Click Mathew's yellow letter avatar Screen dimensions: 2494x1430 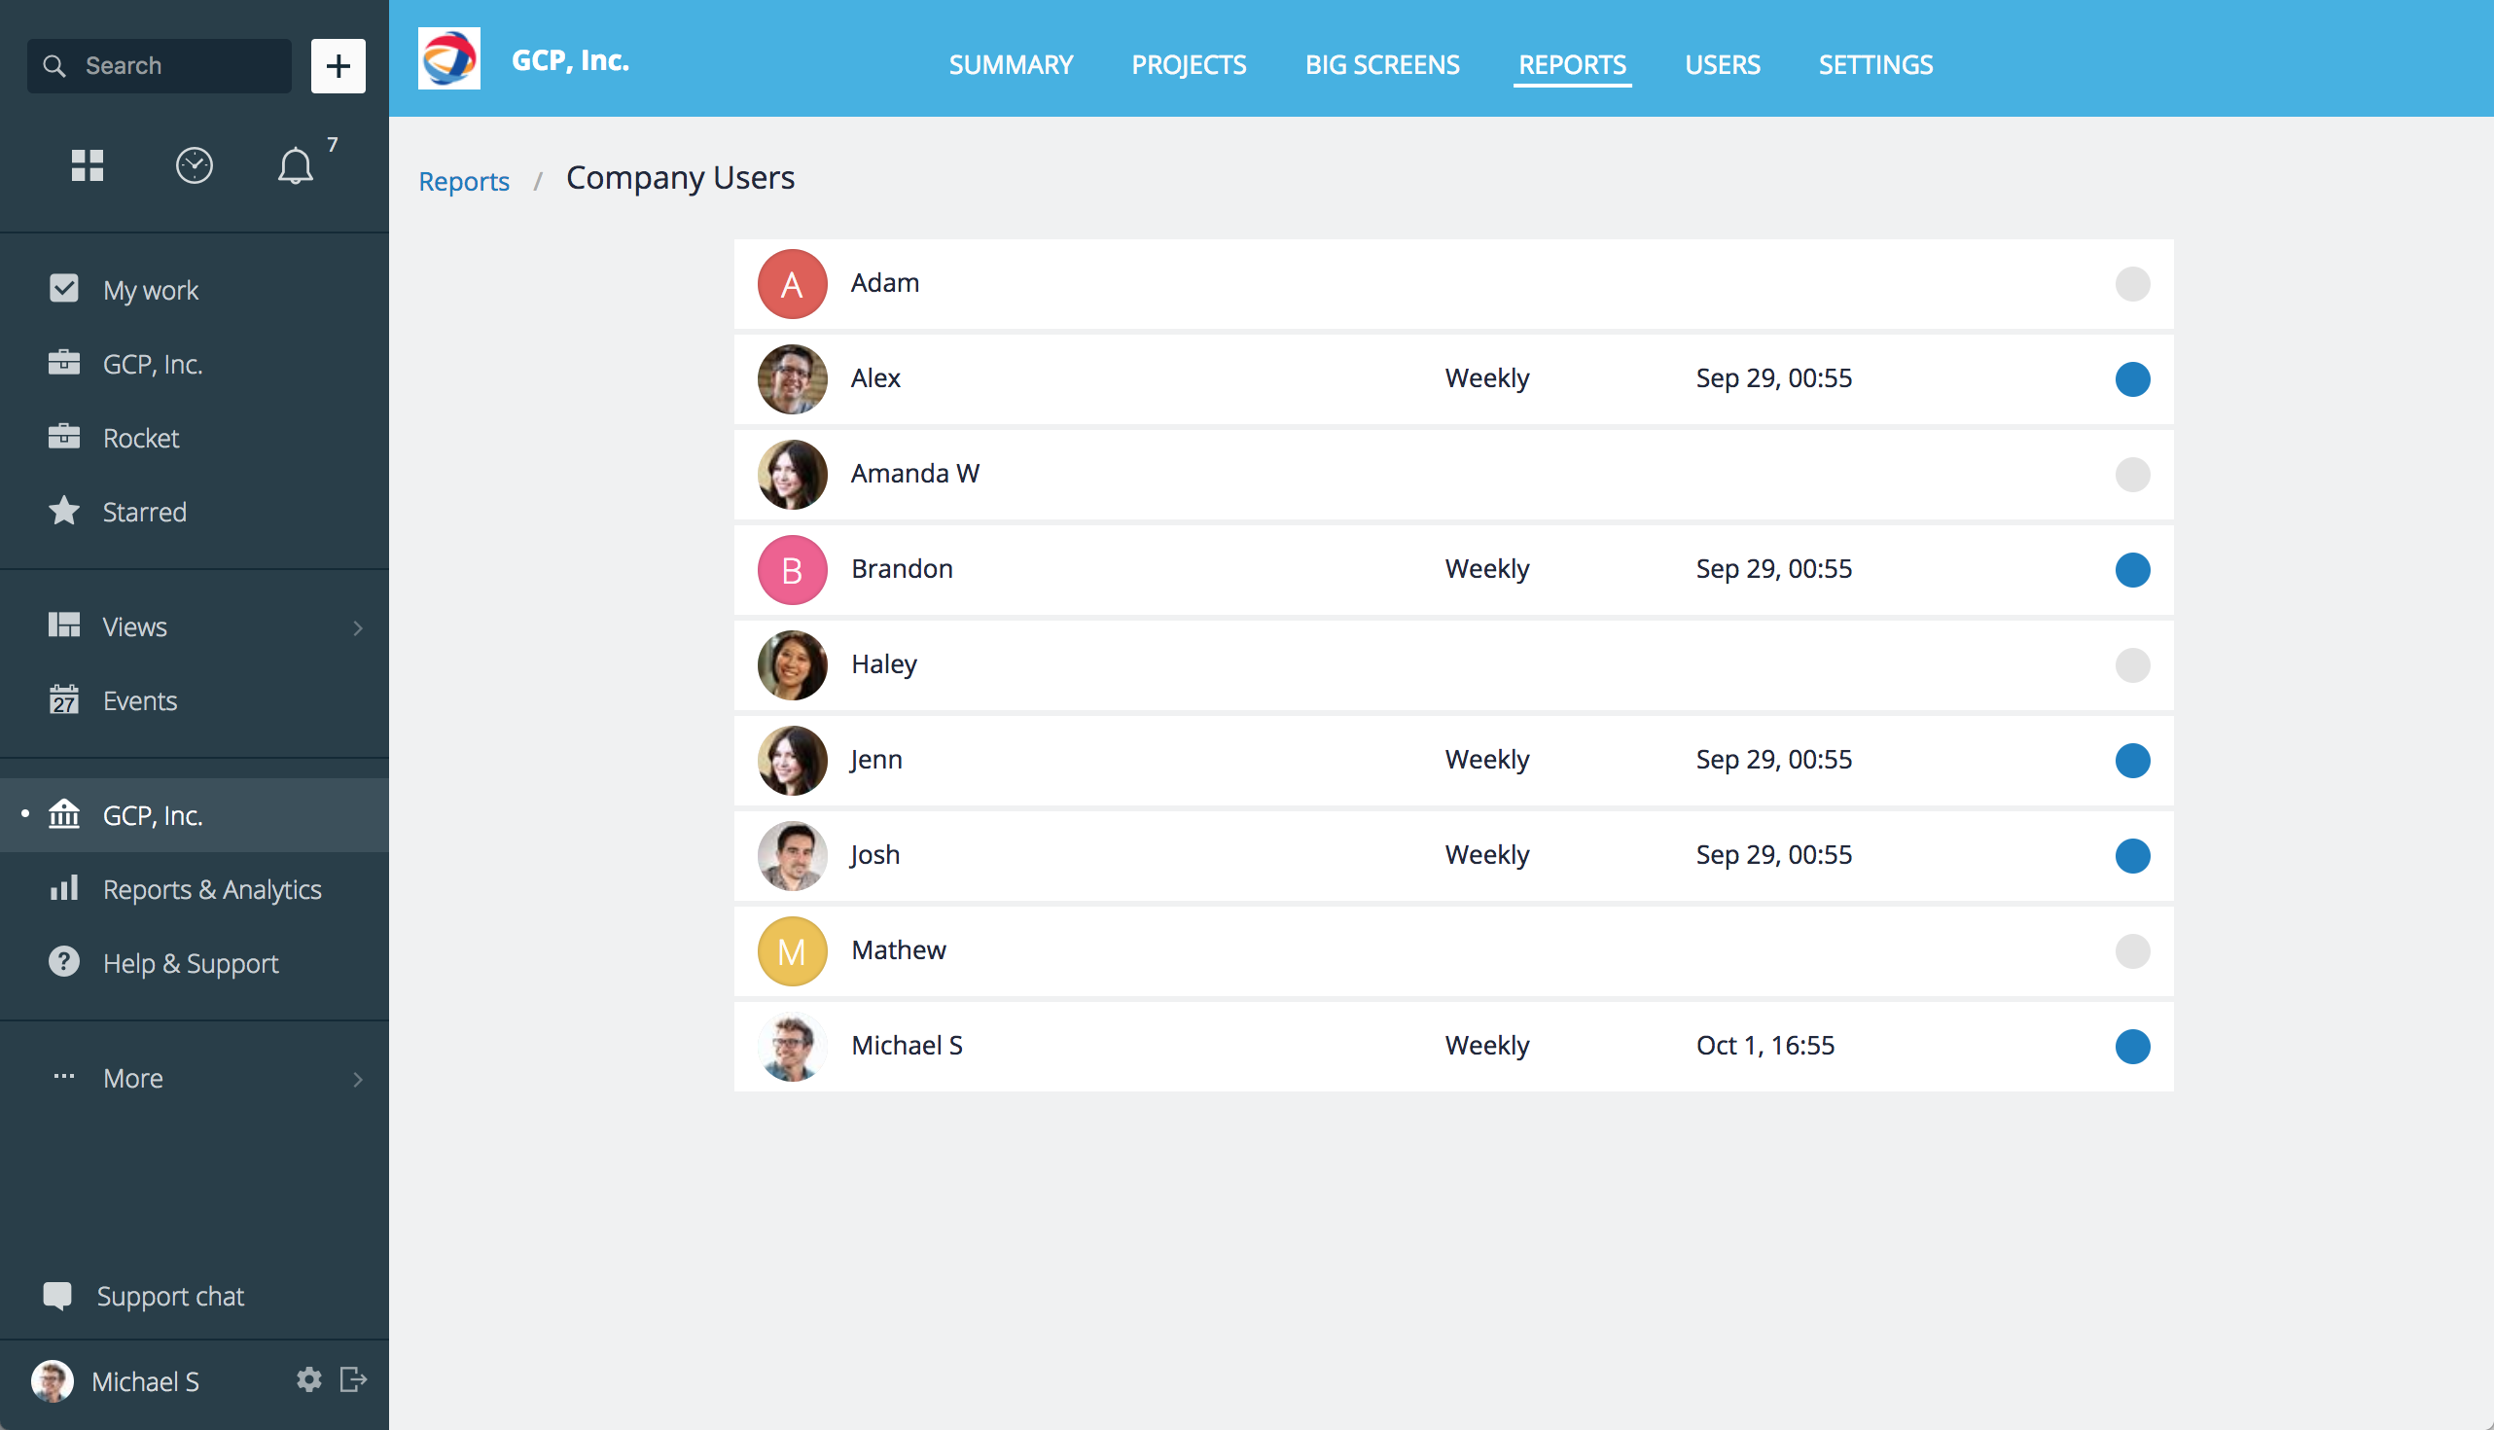click(x=793, y=950)
